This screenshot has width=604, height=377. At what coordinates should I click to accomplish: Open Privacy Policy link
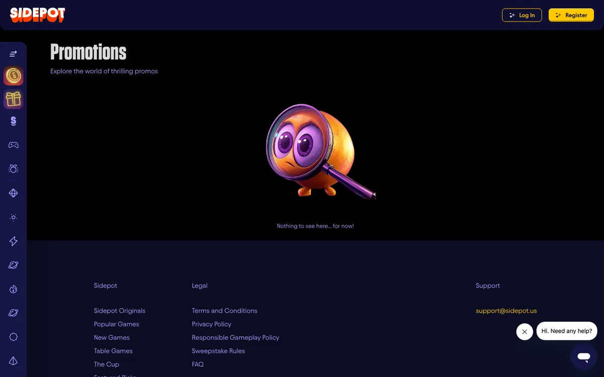[211, 324]
